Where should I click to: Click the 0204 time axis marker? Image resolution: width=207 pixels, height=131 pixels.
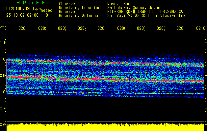click(82, 28)
